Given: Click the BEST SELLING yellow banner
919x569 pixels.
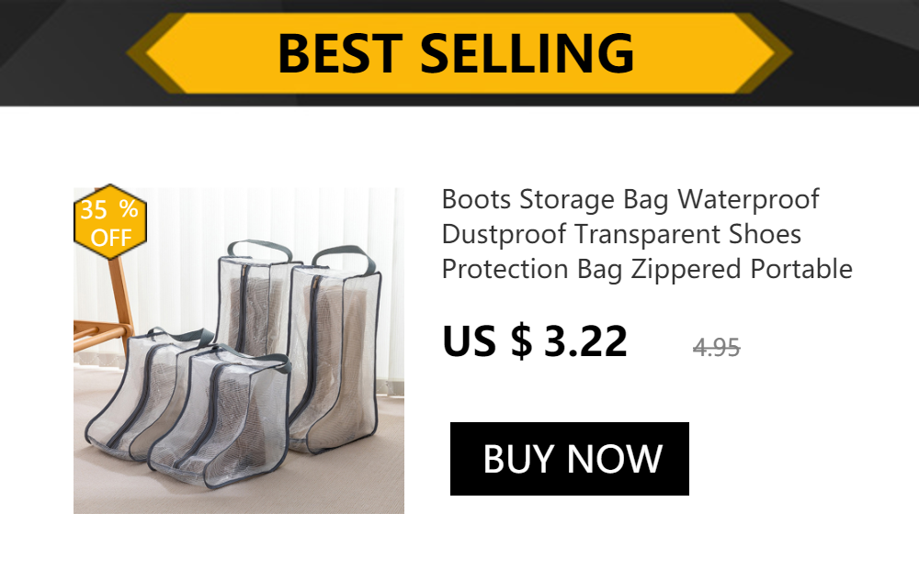Looking at the screenshot, I should [459, 53].
